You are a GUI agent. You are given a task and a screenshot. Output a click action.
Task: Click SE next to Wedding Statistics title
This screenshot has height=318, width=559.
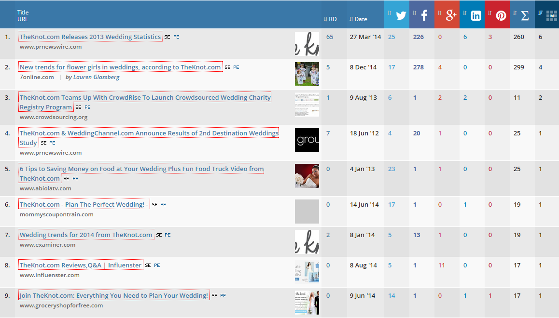coord(167,37)
